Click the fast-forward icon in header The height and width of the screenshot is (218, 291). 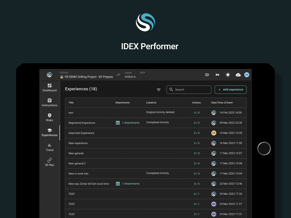click(x=217, y=75)
